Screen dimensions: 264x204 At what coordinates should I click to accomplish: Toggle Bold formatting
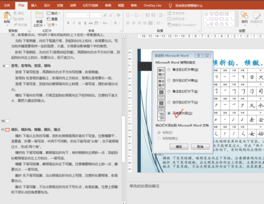[x=68, y=23]
